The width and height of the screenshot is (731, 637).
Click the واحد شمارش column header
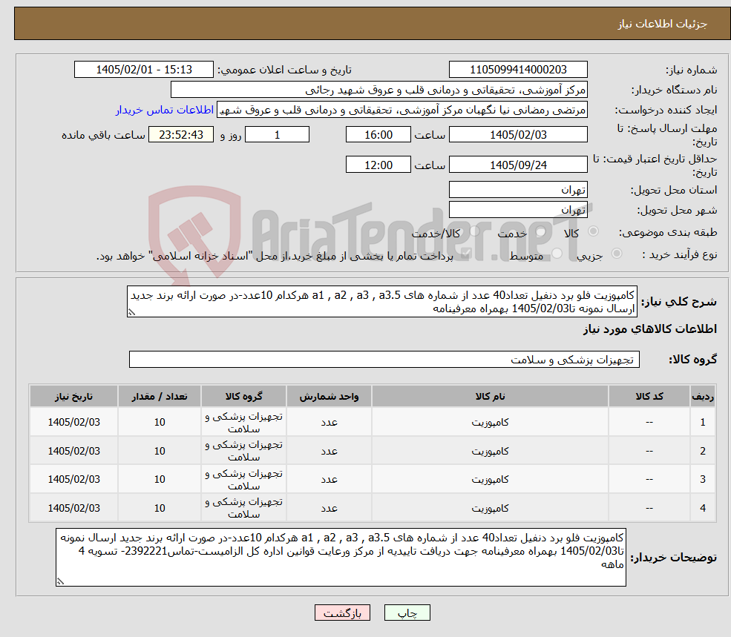(329, 396)
